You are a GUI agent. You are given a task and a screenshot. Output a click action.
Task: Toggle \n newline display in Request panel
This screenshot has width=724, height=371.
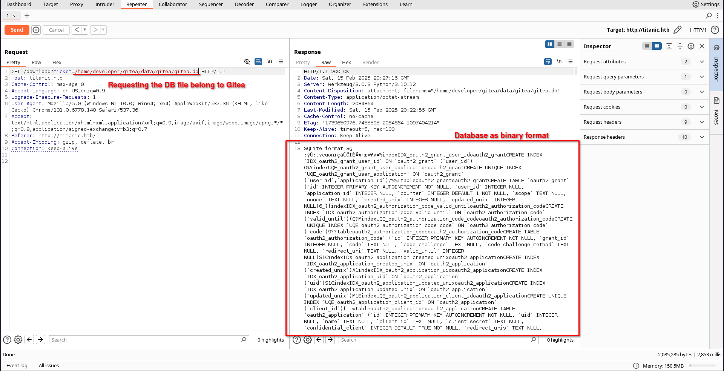coord(270,61)
